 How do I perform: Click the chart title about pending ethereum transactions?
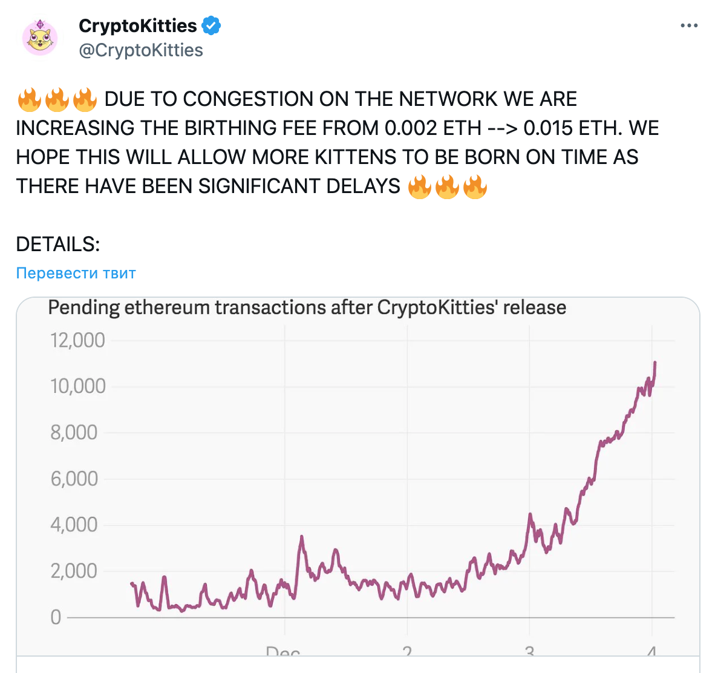[x=307, y=307]
